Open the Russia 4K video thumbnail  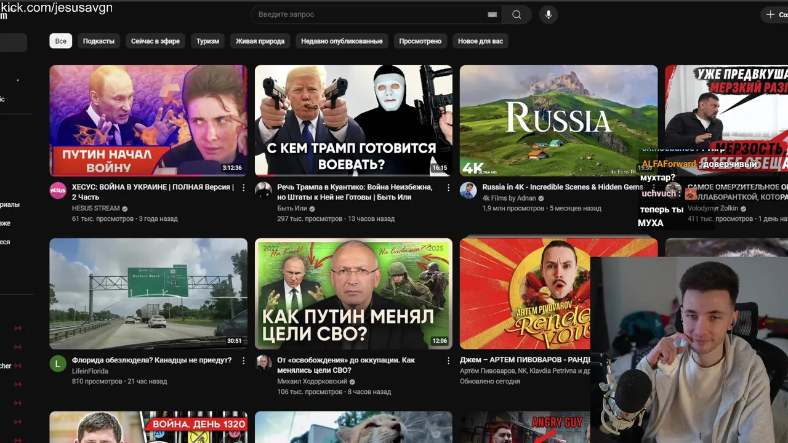pyautogui.click(x=558, y=121)
